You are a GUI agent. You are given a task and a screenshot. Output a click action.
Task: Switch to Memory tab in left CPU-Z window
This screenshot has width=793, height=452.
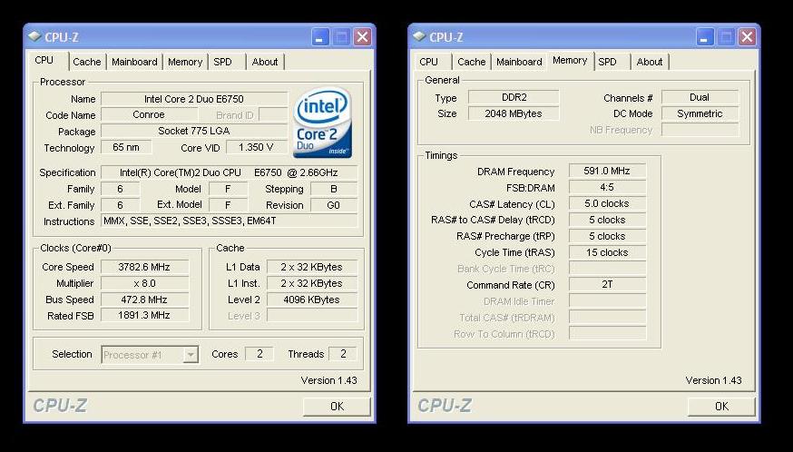click(185, 62)
